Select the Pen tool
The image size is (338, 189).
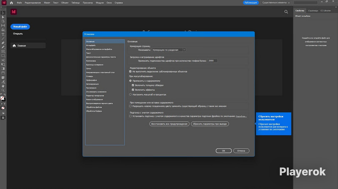[3, 43]
